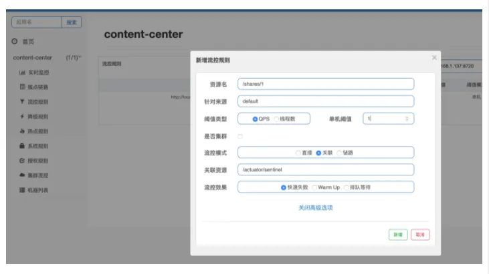The height and width of the screenshot is (274, 489).
Task: Select the 关联 flow mode radio
Action: tap(318, 153)
